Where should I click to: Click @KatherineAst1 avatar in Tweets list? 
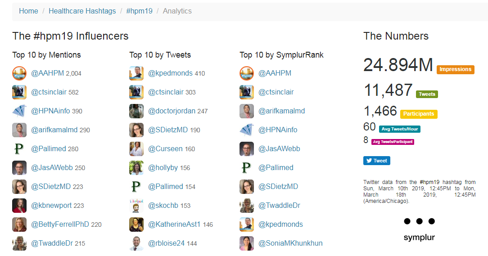click(x=136, y=225)
